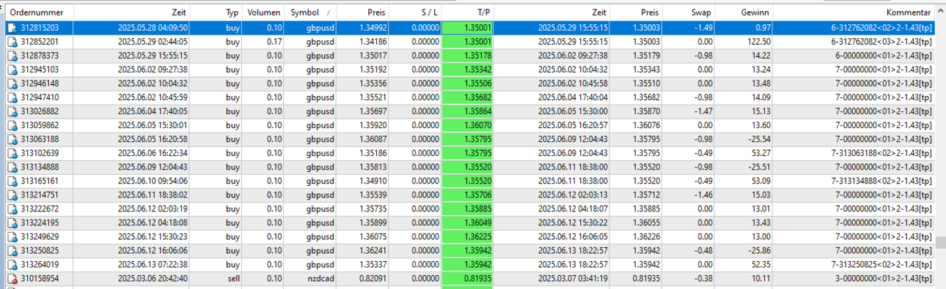
Task: Click the open Preis header after Symbol
Action: coord(362,13)
